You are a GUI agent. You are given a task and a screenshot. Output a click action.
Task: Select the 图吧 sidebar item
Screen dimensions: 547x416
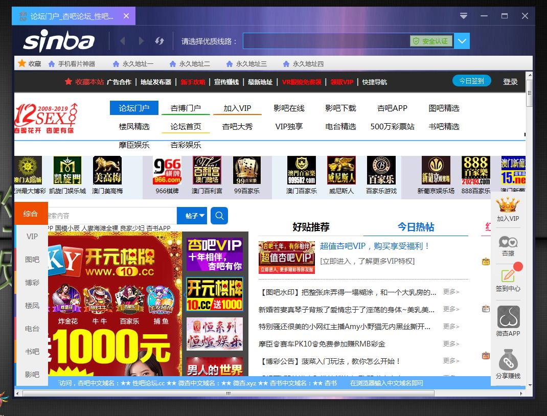(32, 260)
